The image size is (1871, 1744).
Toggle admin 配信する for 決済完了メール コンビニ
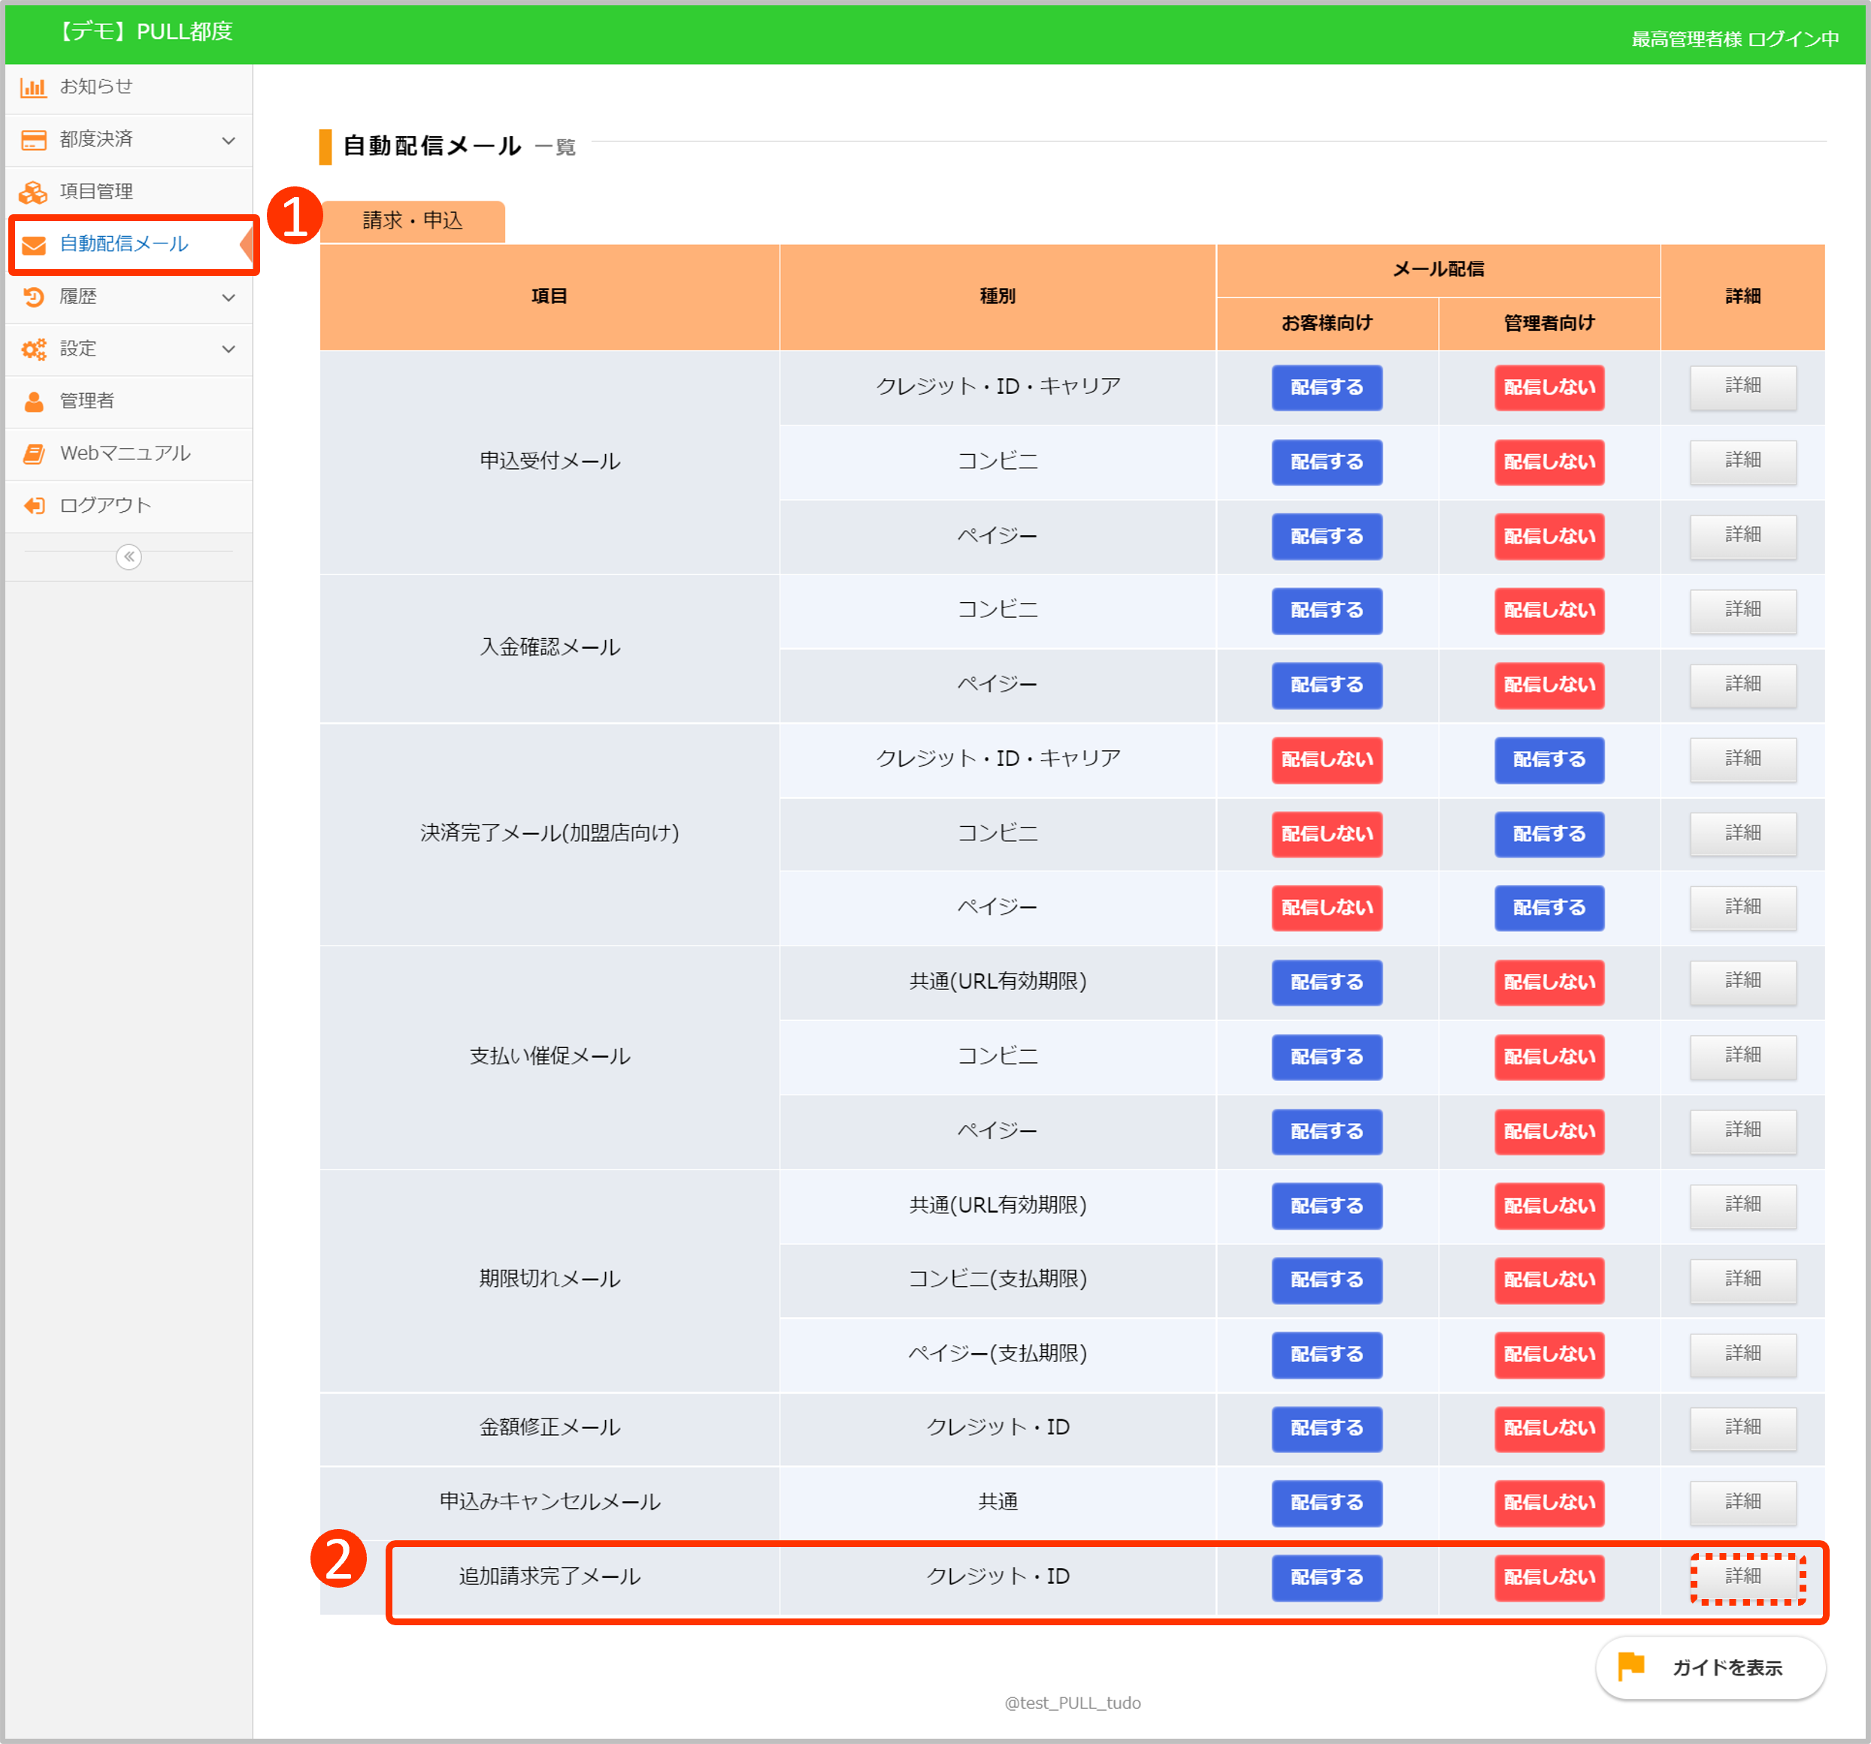coord(1549,834)
